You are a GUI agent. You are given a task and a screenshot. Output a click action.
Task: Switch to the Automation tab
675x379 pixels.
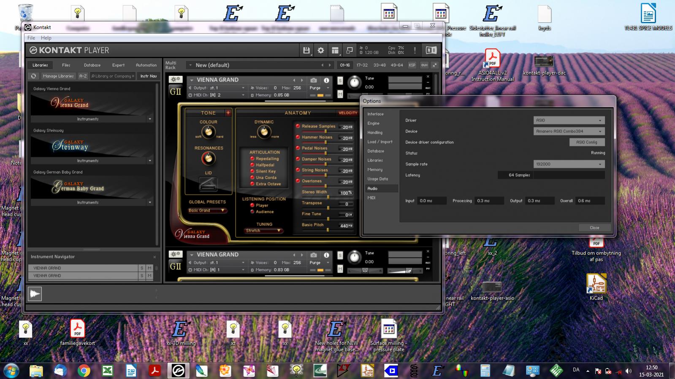point(146,65)
